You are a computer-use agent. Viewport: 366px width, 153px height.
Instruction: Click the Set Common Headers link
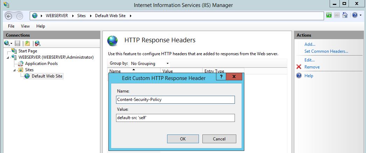326,51
